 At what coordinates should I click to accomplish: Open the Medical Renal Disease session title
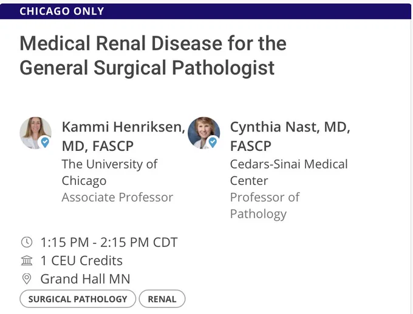pyautogui.click(x=153, y=56)
